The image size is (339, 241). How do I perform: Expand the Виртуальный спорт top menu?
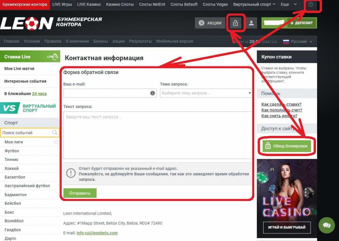[x=254, y=4]
